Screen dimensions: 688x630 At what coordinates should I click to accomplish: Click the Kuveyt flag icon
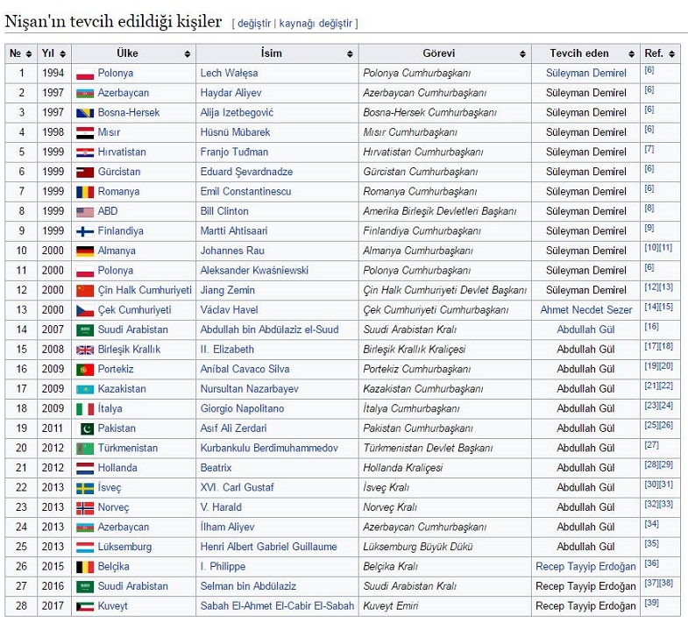(85, 606)
